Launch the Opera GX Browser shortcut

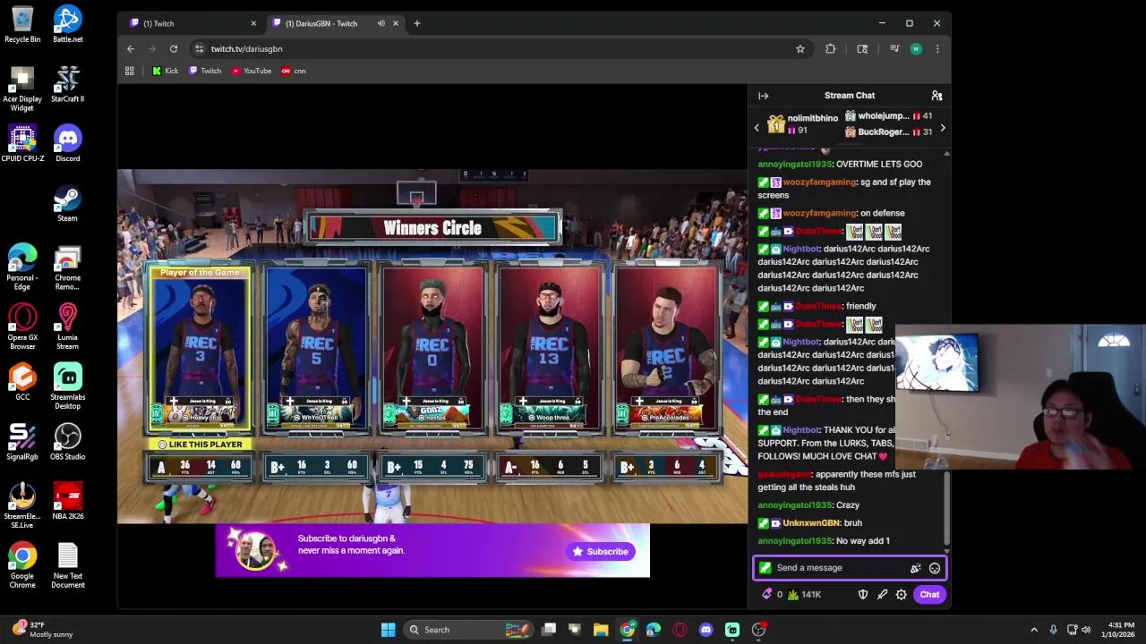(22, 327)
